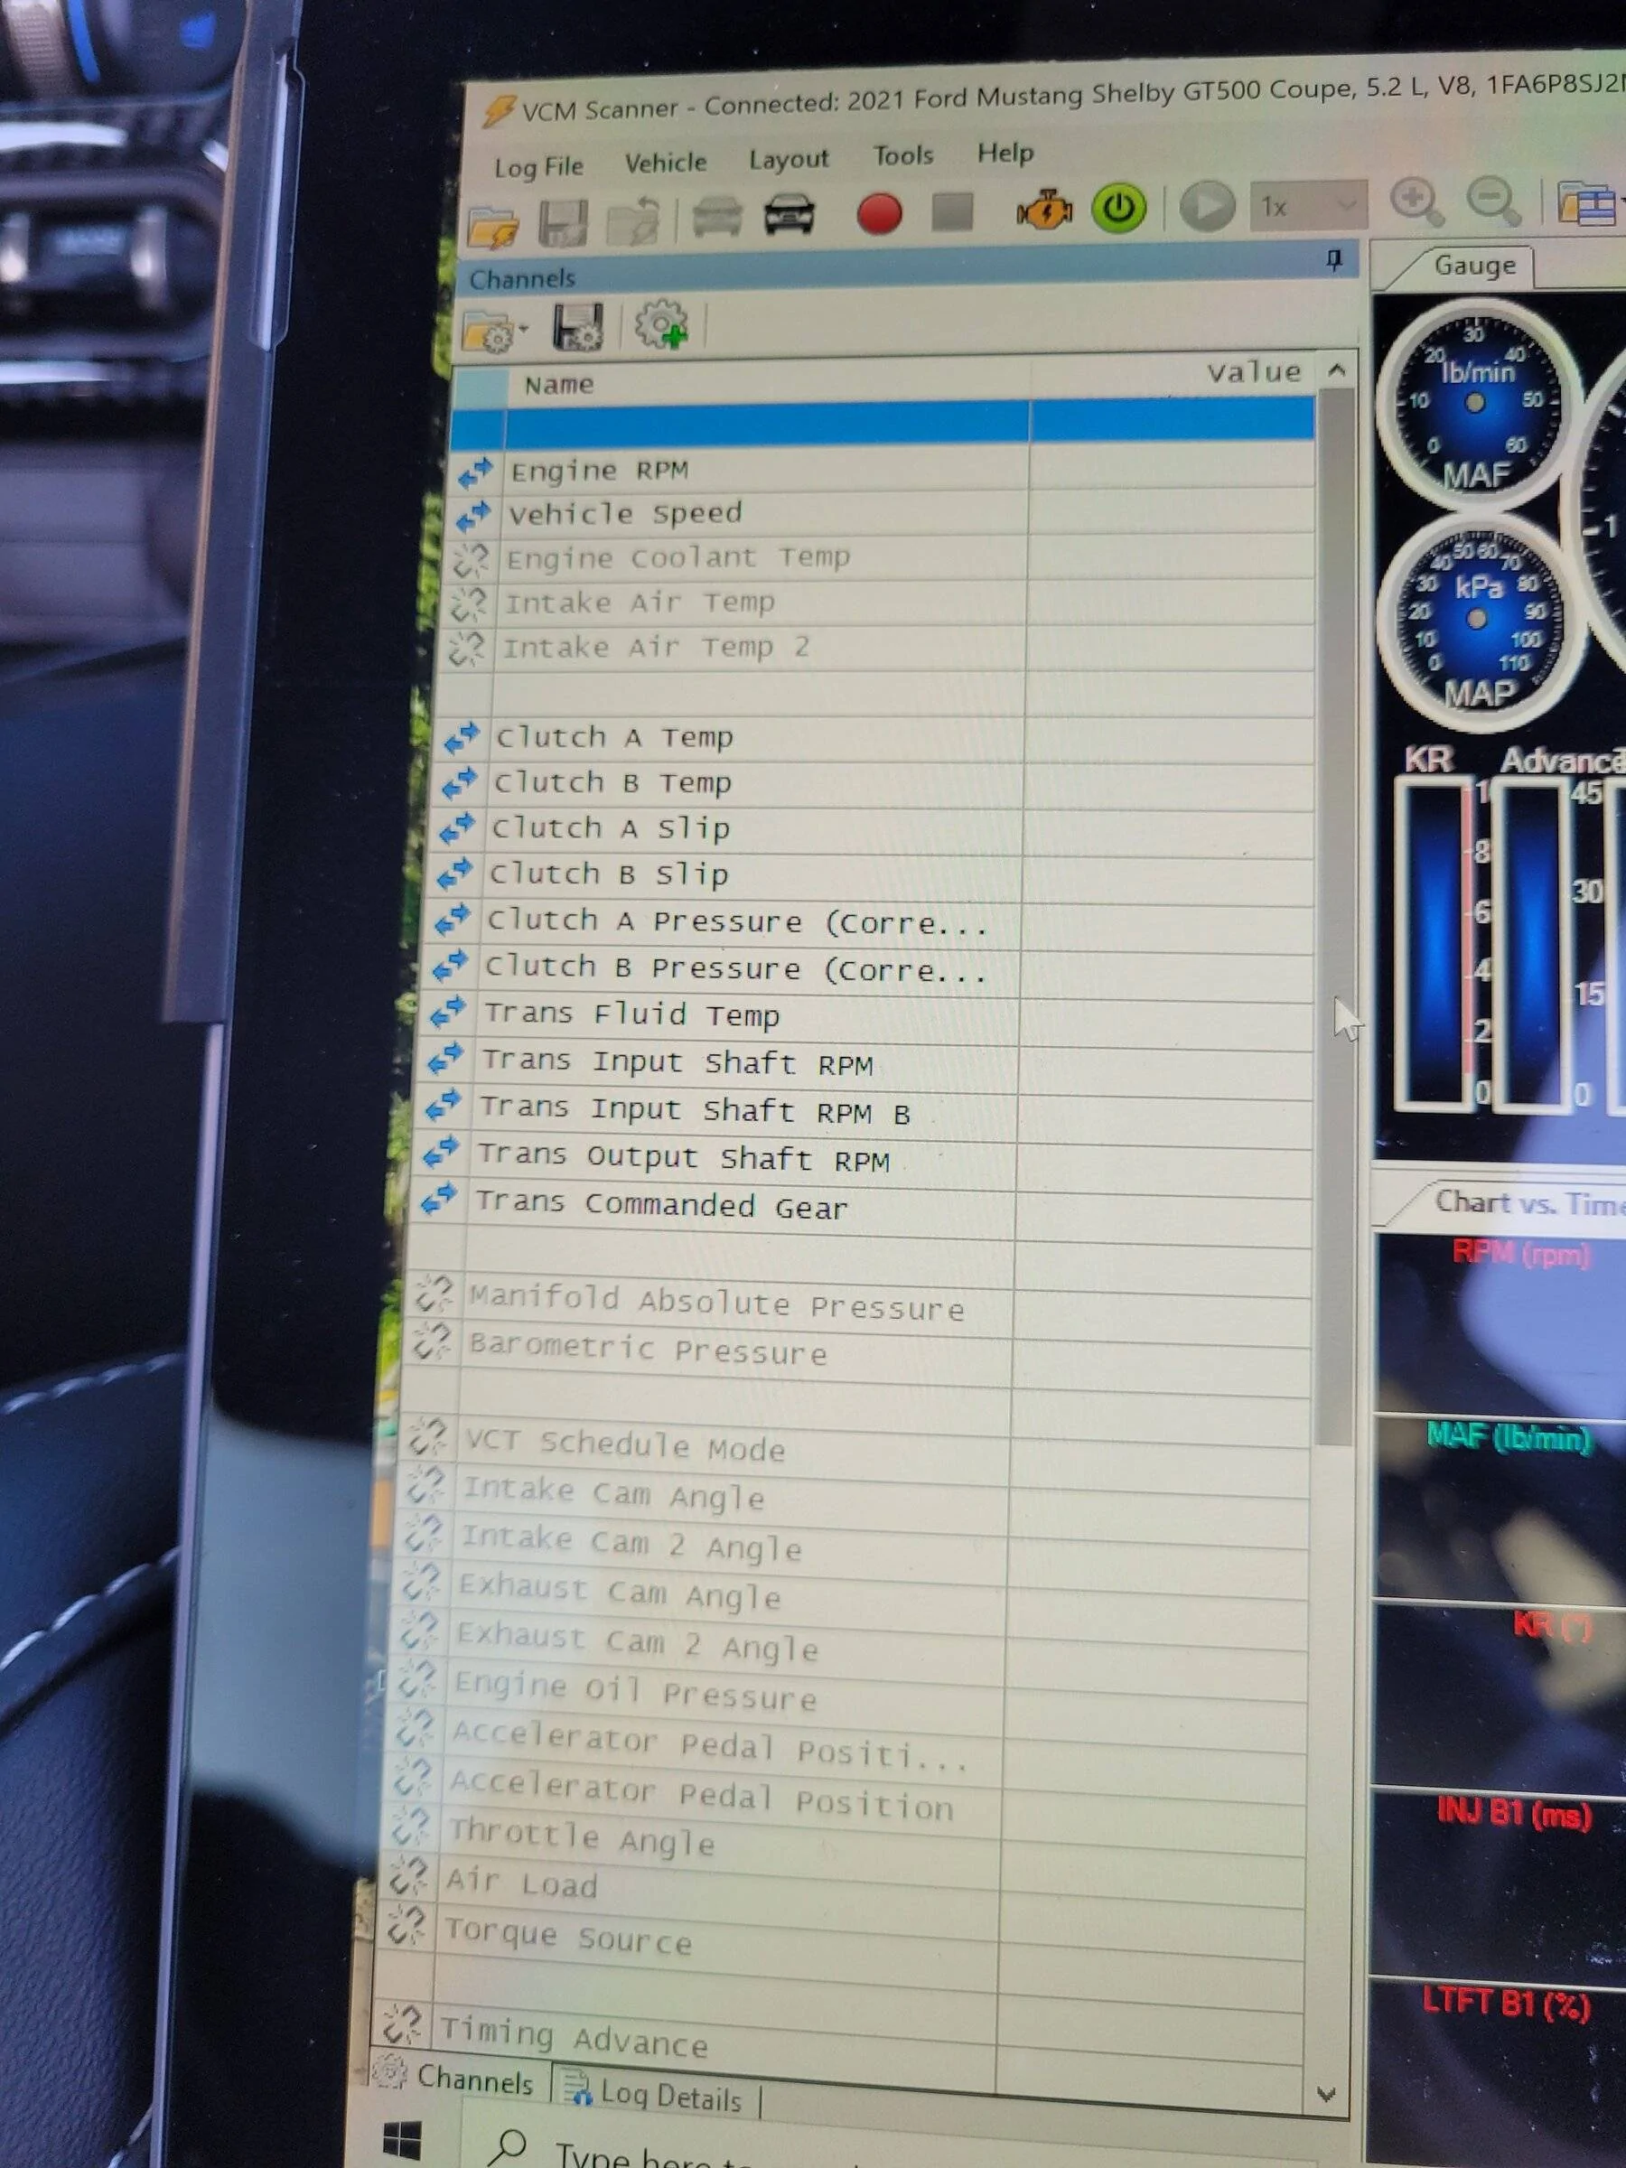Screen dimensions: 1626x2168
Task: Click the channel list scroll up arrow
Action: click(1337, 369)
